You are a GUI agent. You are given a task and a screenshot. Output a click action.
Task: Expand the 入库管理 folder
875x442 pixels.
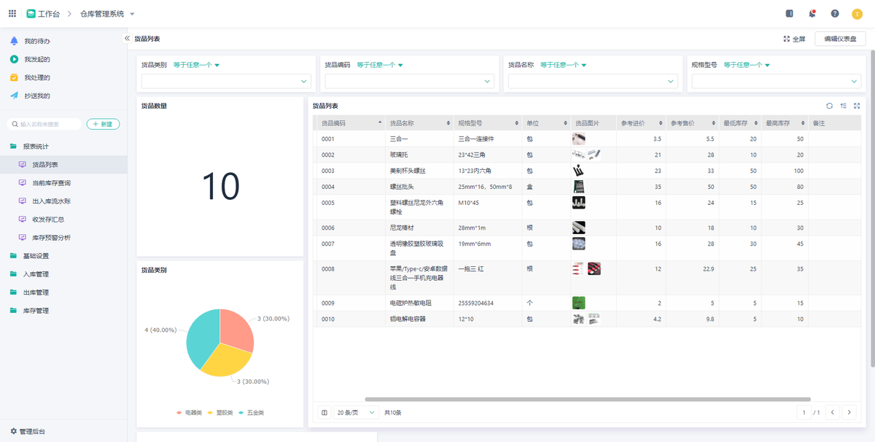click(36, 274)
